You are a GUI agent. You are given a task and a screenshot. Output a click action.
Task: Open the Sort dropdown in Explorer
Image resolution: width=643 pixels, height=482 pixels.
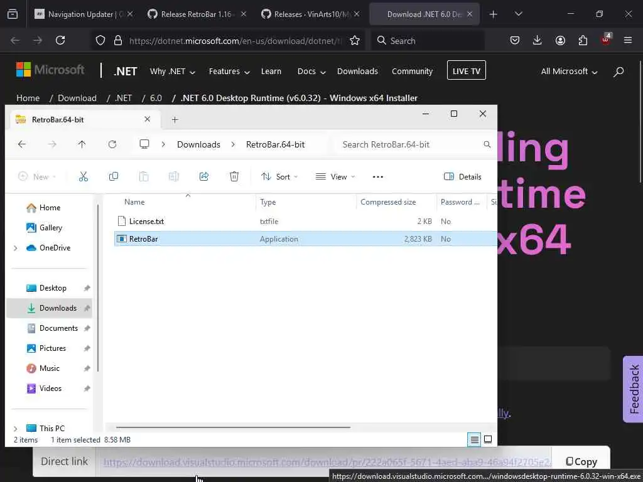tap(279, 176)
